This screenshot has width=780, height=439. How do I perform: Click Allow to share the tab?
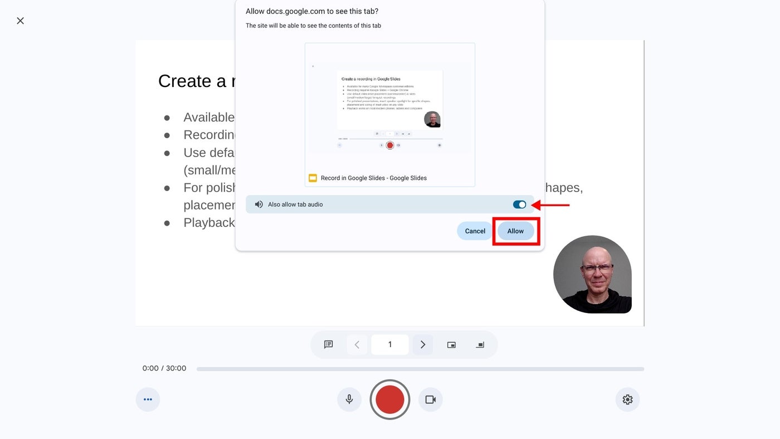tap(515, 231)
